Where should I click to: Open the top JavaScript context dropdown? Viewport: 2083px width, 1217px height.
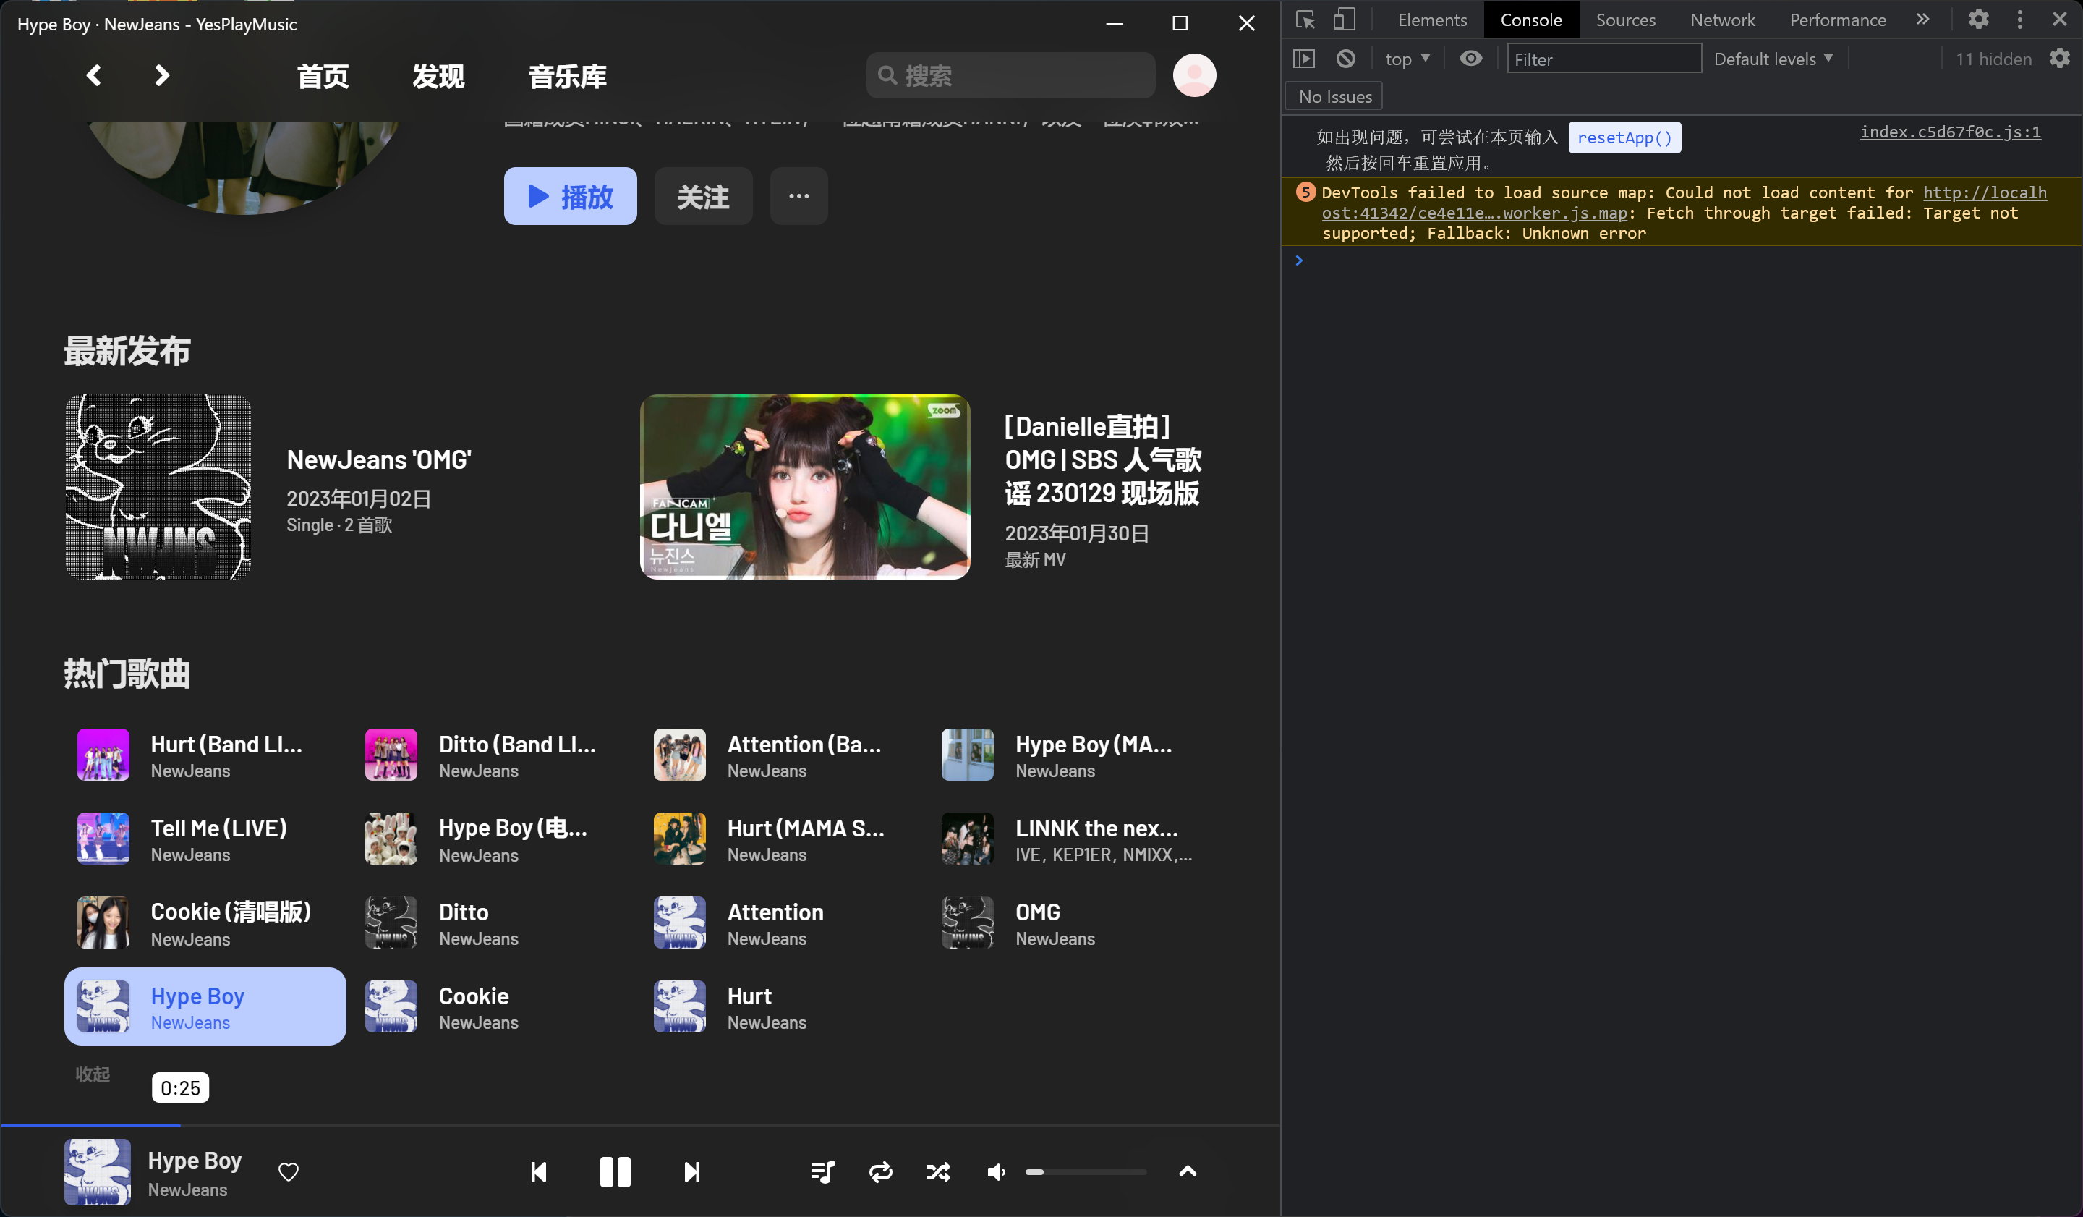pyautogui.click(x=1407, y=59)
